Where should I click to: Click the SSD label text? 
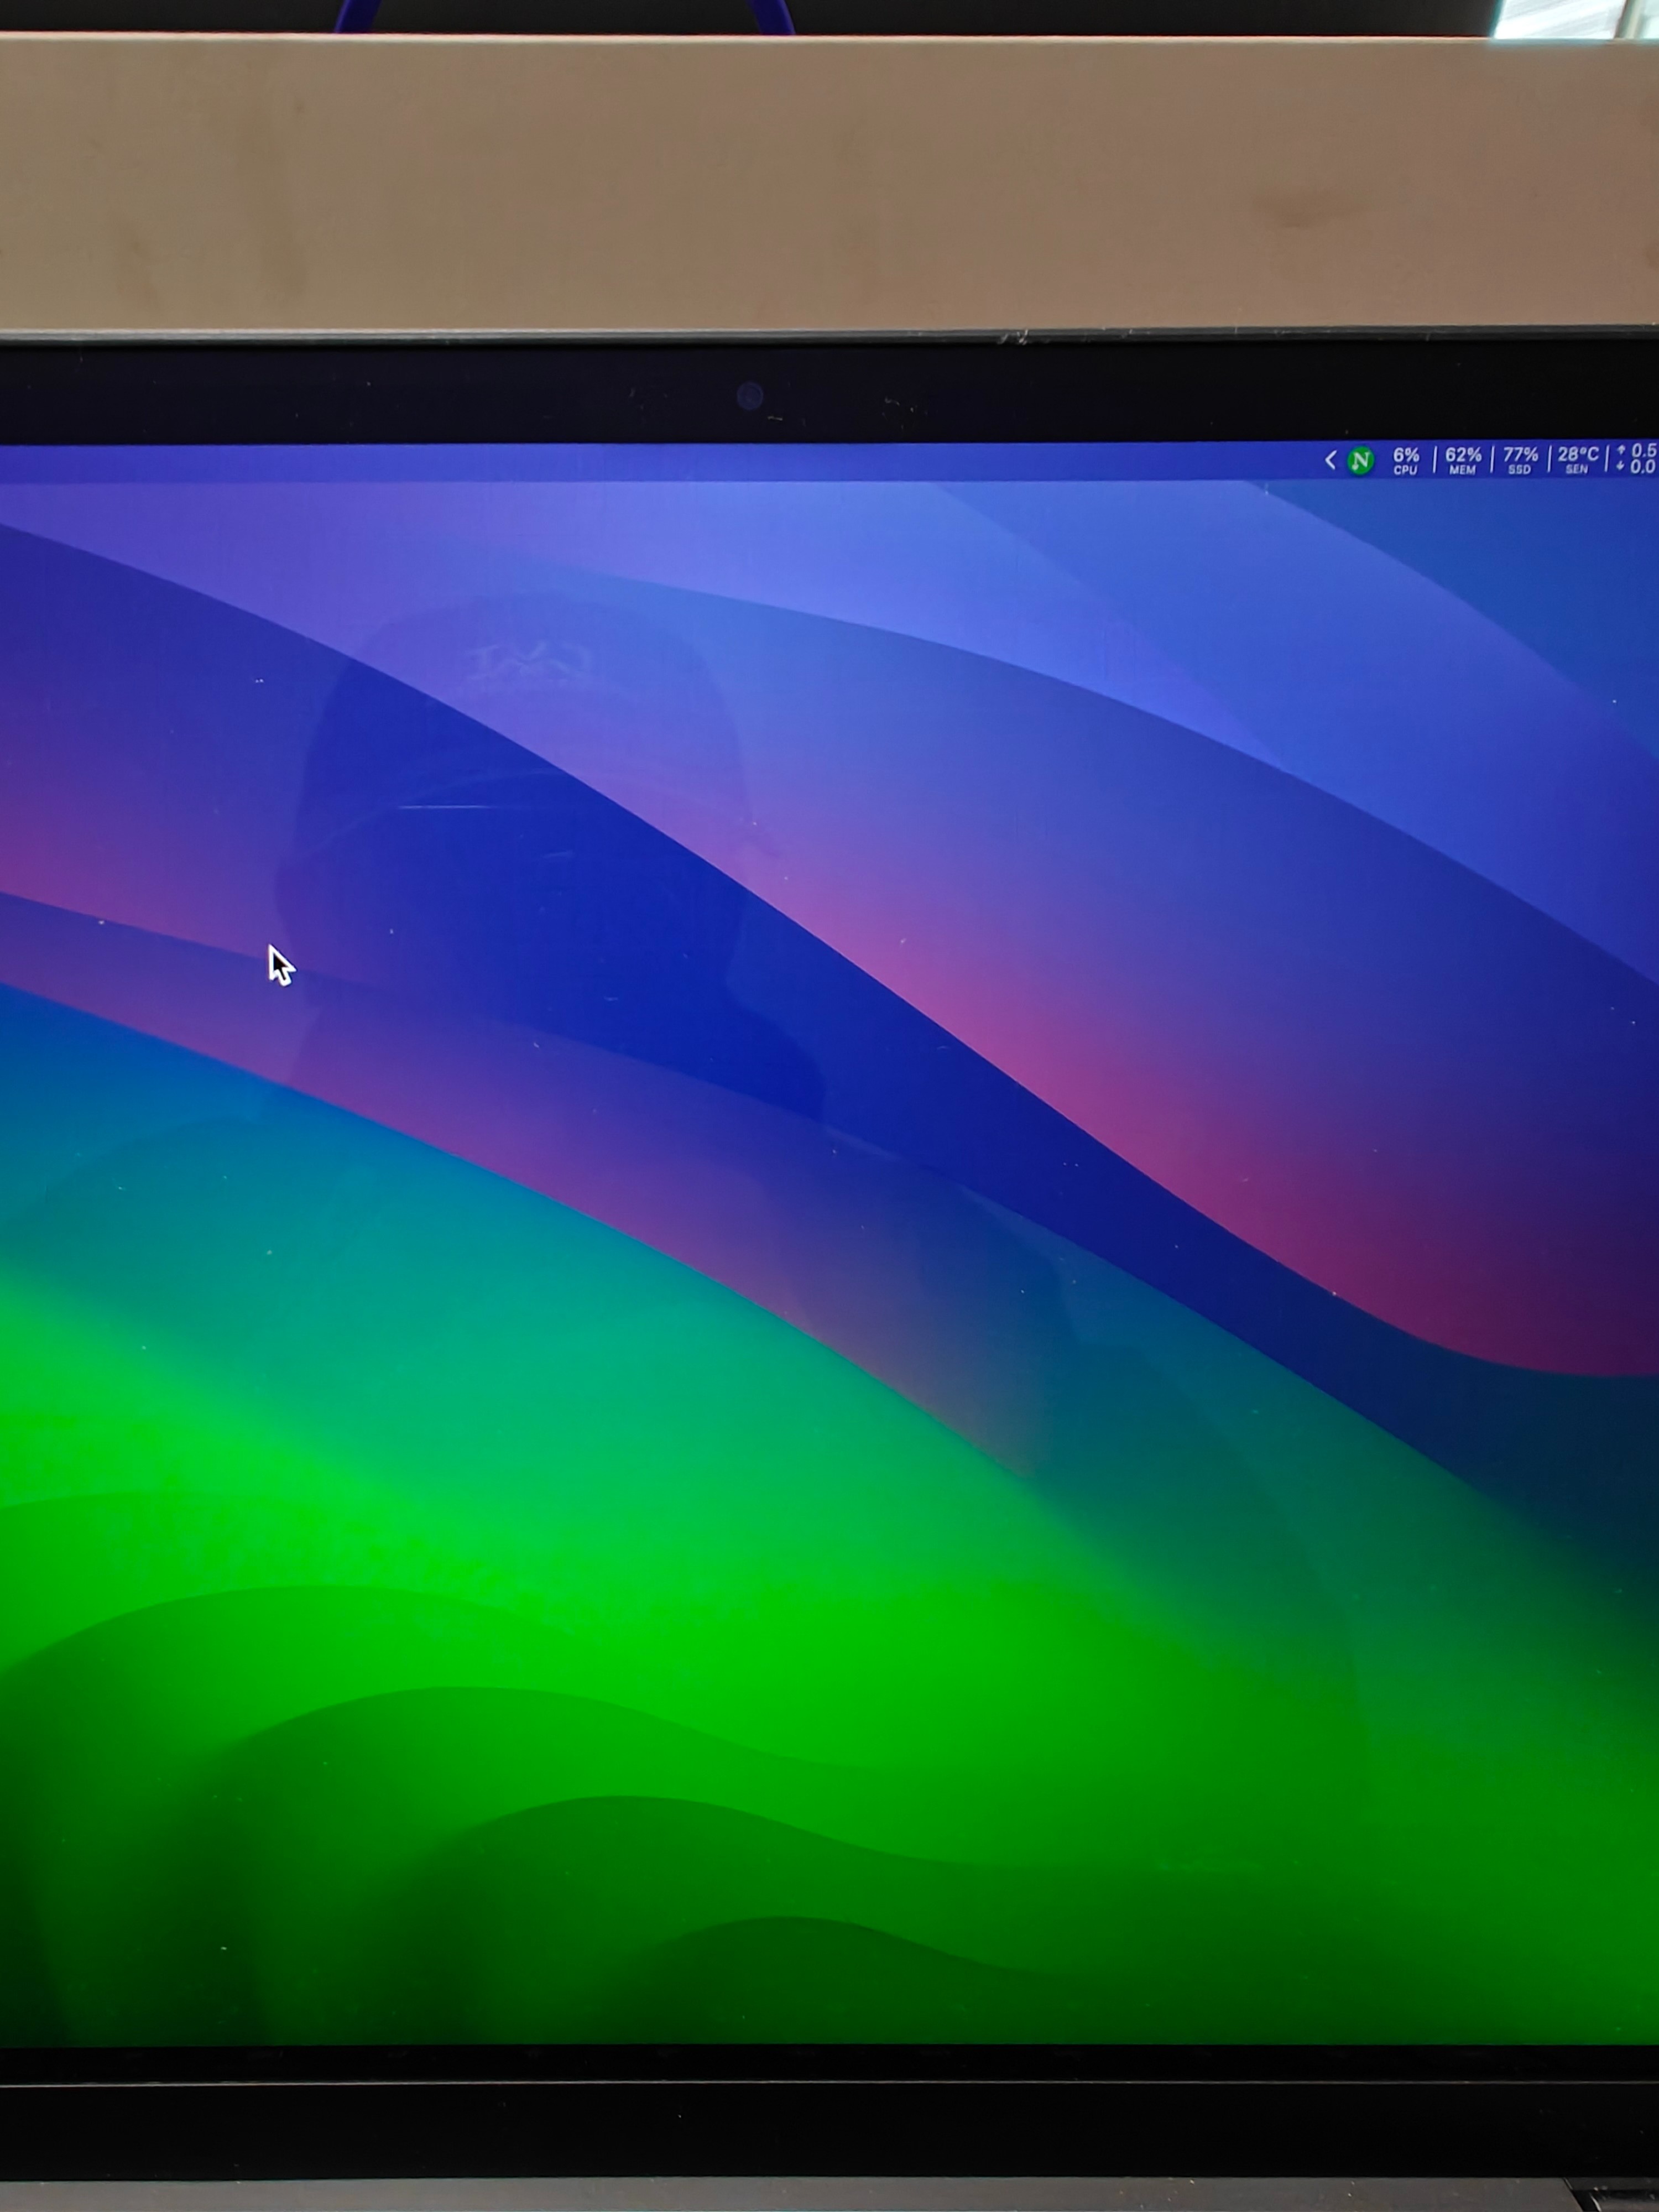tap(1519, 470)
